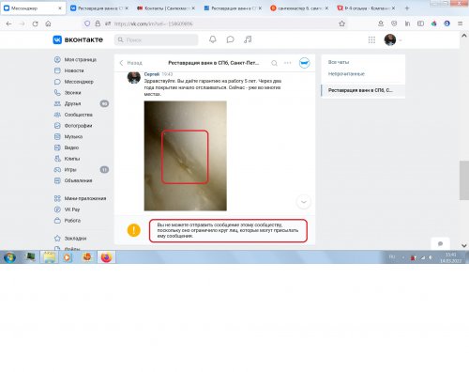The width and height of the screenshot is (469, 372).
Task: Open the chat three-dots actions menu
Action: point(287,63)
